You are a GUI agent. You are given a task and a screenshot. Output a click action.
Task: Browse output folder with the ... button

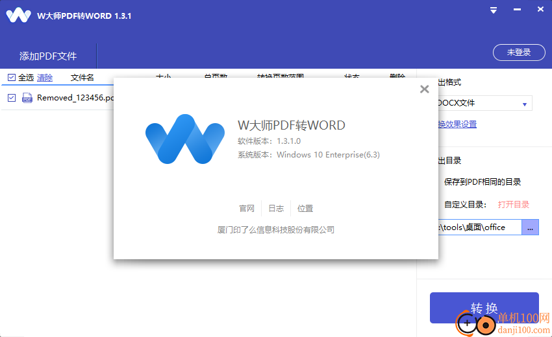530,227
